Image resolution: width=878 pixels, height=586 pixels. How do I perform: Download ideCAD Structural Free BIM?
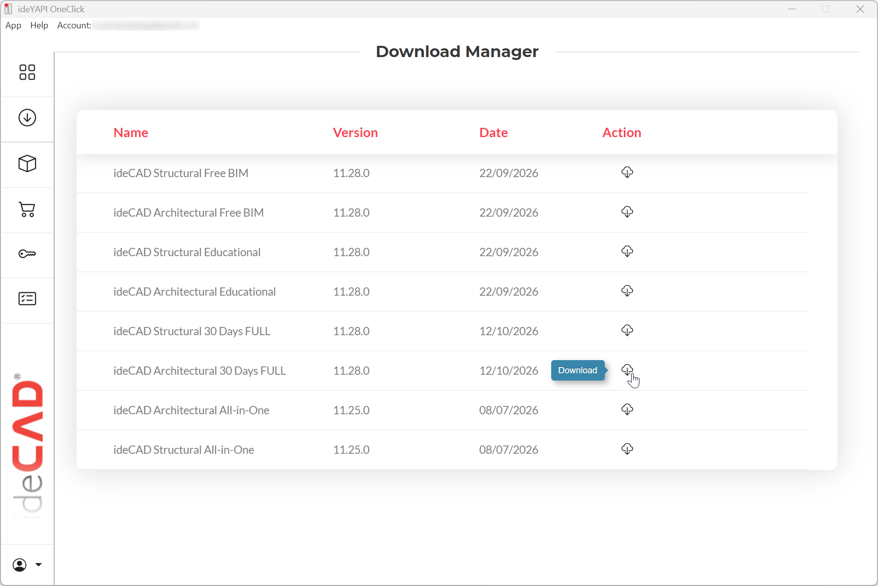click(627, 172)
